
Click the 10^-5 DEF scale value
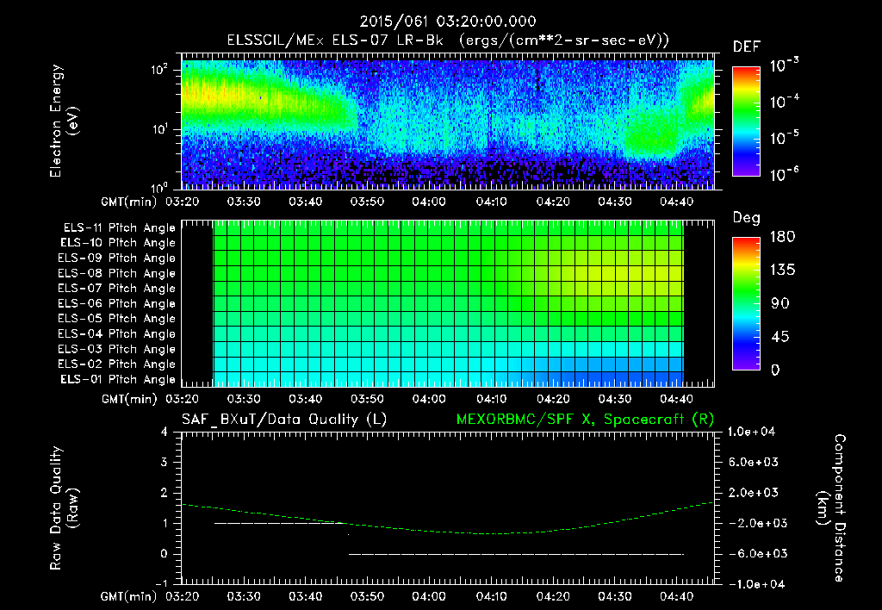(784, 138)
